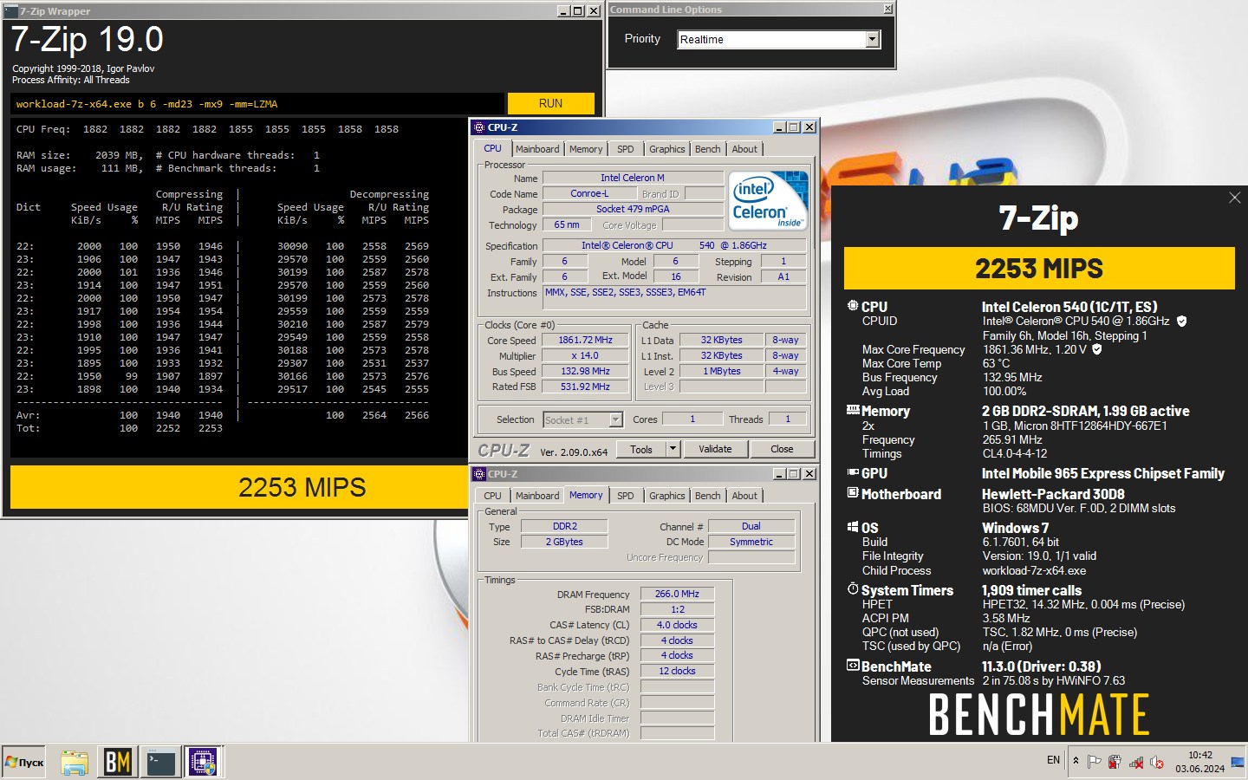Open About tab in lower CPU-Z window
This screenshot has height=780, width=1248.
744,496
